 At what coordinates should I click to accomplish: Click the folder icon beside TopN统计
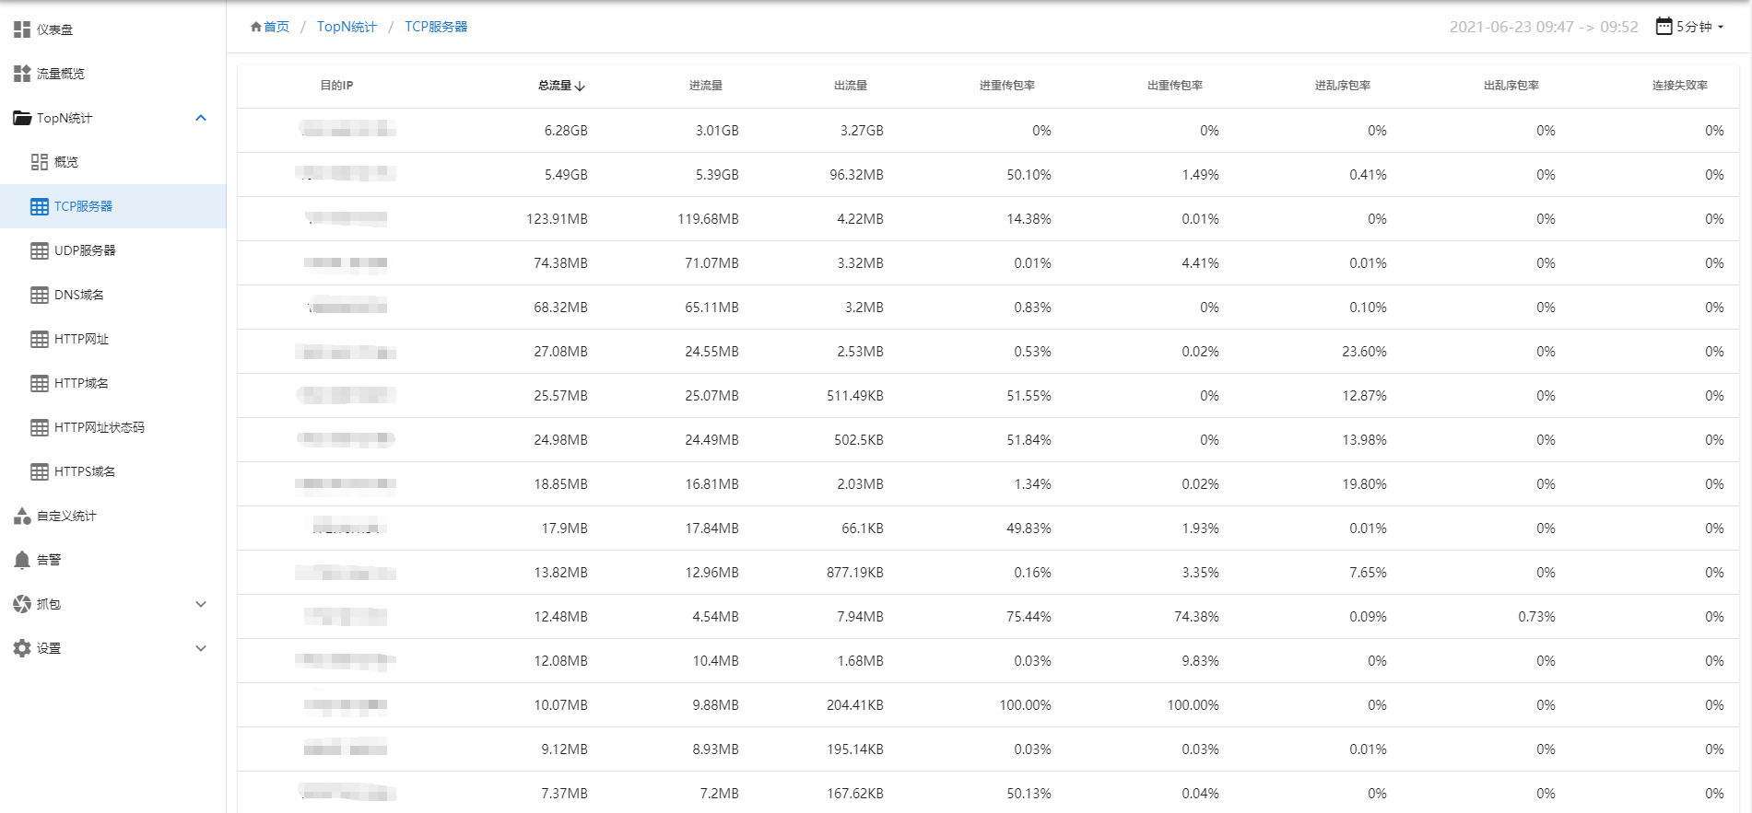click(x=22, y=118)
